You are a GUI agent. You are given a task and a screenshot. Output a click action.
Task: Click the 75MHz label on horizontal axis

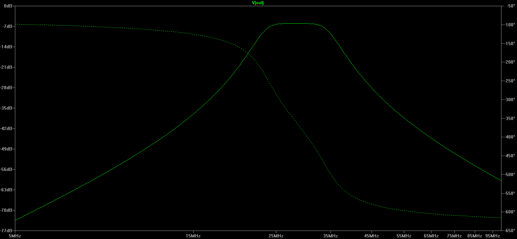454,236
